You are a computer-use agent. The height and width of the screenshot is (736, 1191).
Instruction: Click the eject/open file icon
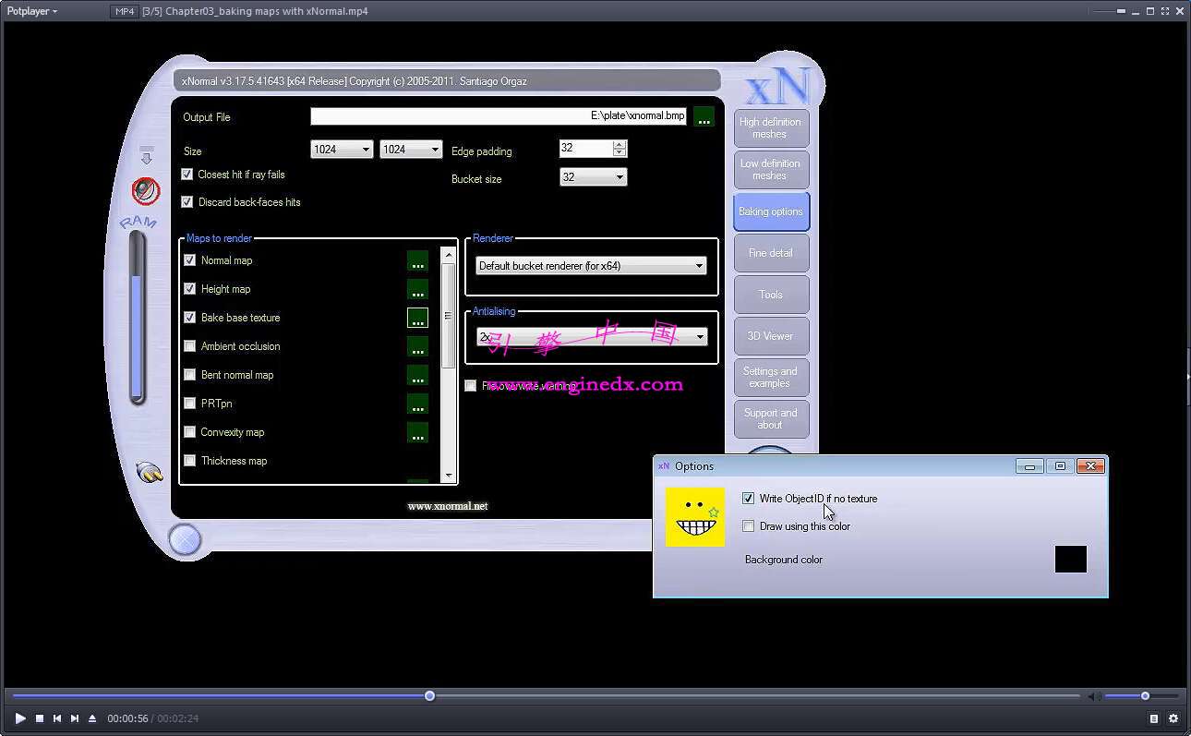pyautogui.click(x=92, y=718)
